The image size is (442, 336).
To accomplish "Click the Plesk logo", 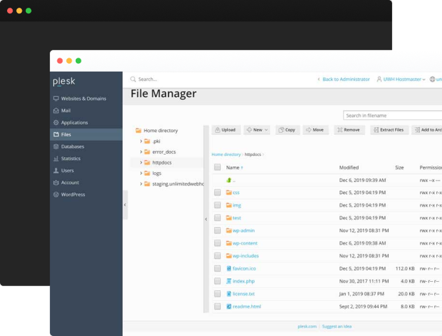I will point(64,82).
